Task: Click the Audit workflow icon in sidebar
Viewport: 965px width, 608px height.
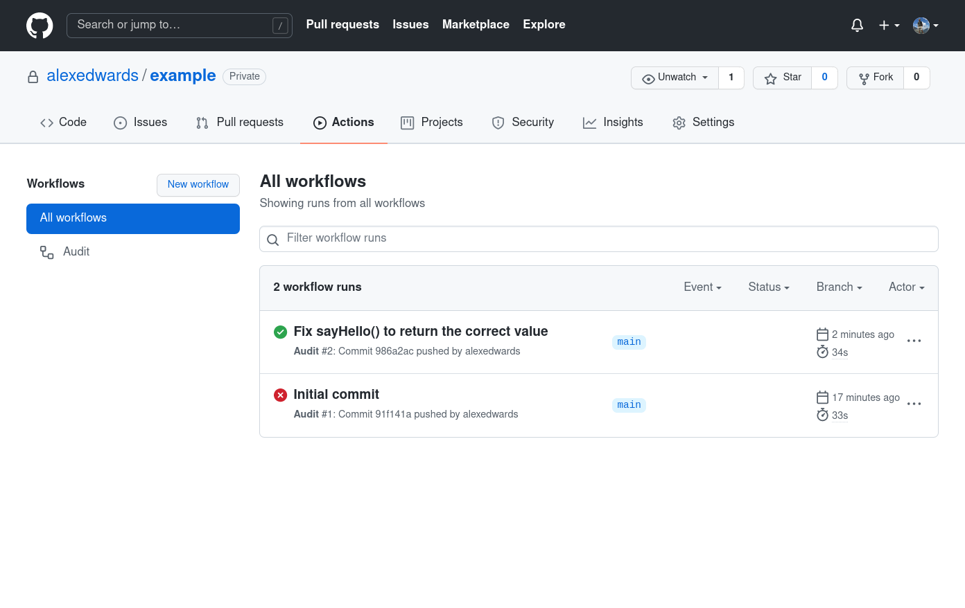Action: click(x=46, y=251)
